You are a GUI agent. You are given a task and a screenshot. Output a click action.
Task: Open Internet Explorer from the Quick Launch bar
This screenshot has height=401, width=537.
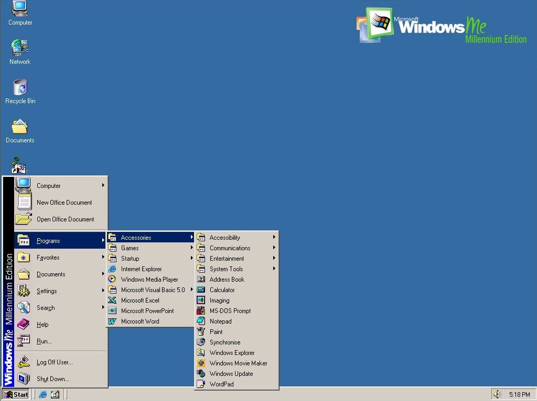(42, 394)
